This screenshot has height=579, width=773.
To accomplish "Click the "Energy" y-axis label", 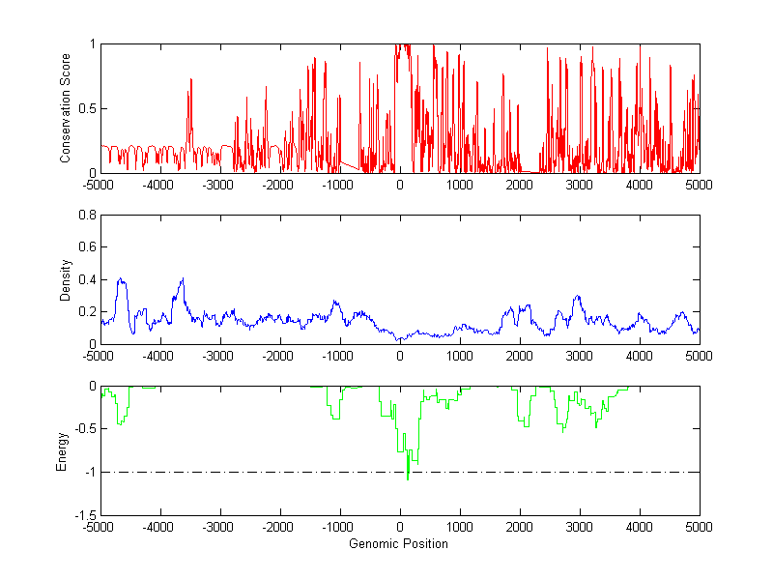I will point(62,451).
